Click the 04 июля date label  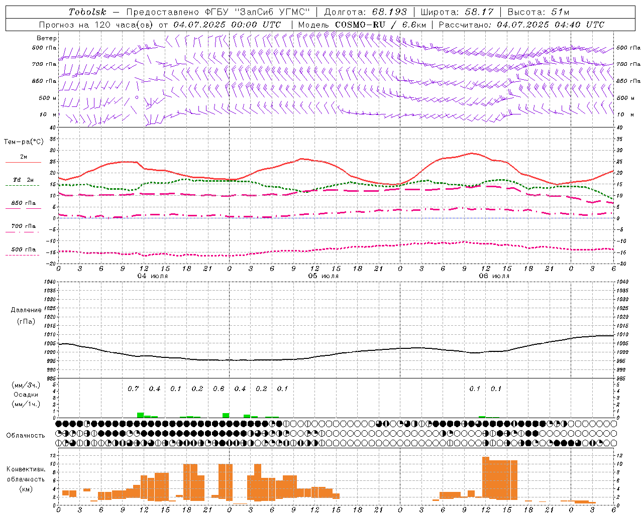point(153,276)
